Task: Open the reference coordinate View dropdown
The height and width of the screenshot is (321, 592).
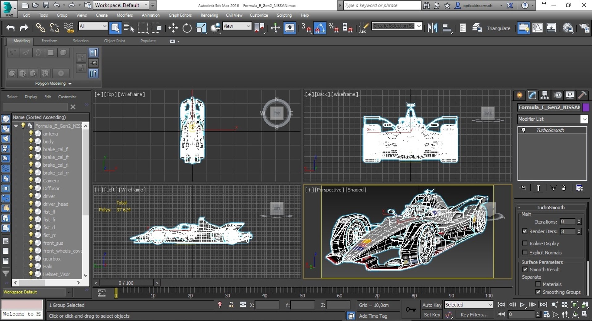Action: pos(237,26)
